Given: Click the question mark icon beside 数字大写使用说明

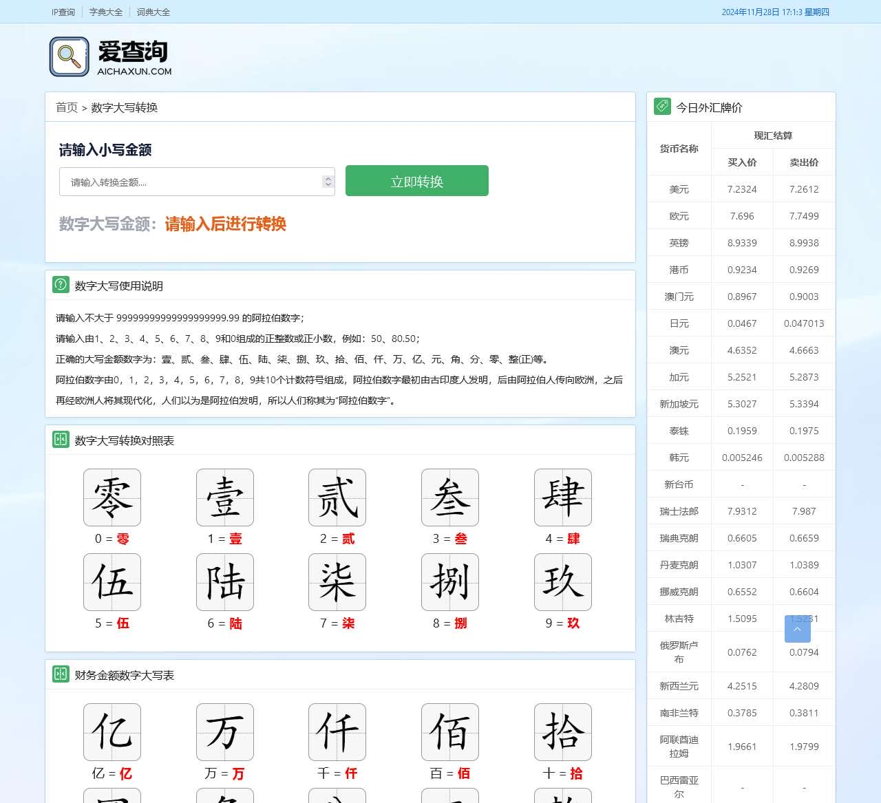Looking at the screenshot, I should pos(61,285).
